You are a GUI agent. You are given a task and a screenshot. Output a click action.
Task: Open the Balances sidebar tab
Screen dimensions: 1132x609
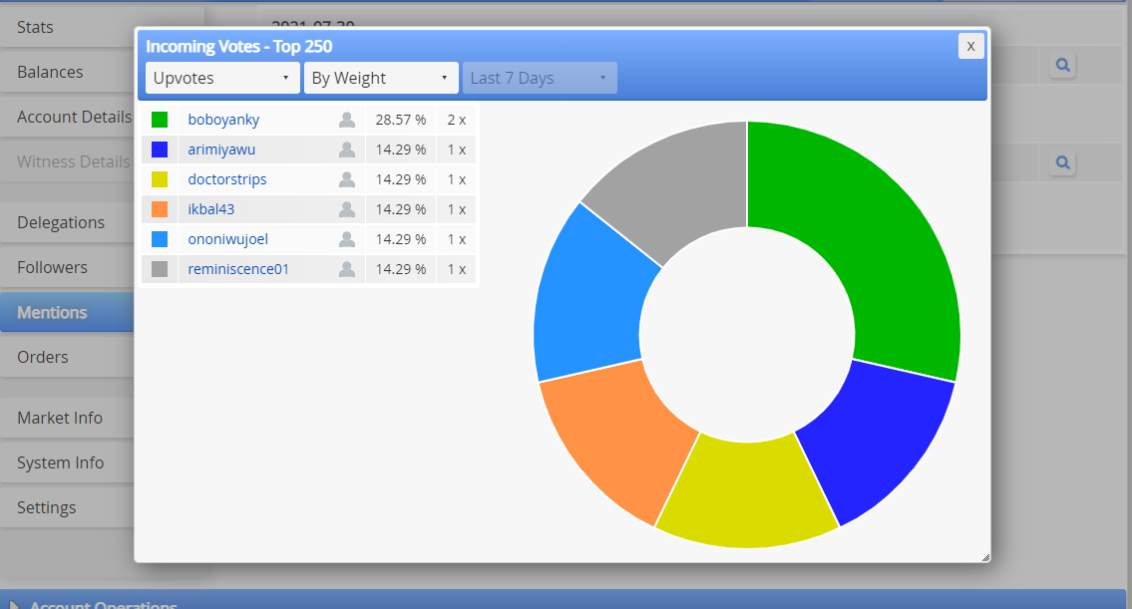[67, 72]
